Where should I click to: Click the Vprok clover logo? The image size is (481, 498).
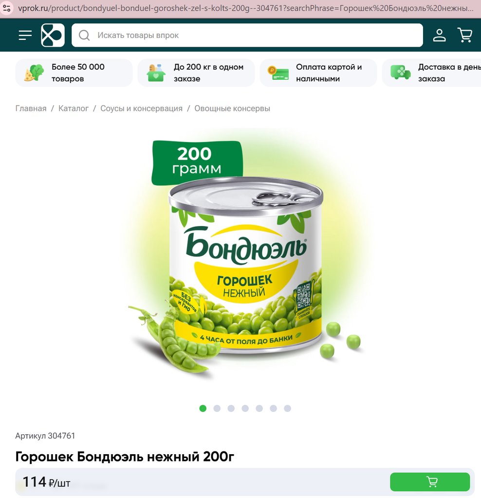[x=53, y=35]
